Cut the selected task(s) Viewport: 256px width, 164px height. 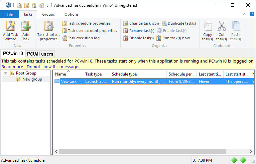[x=222, y=31]
